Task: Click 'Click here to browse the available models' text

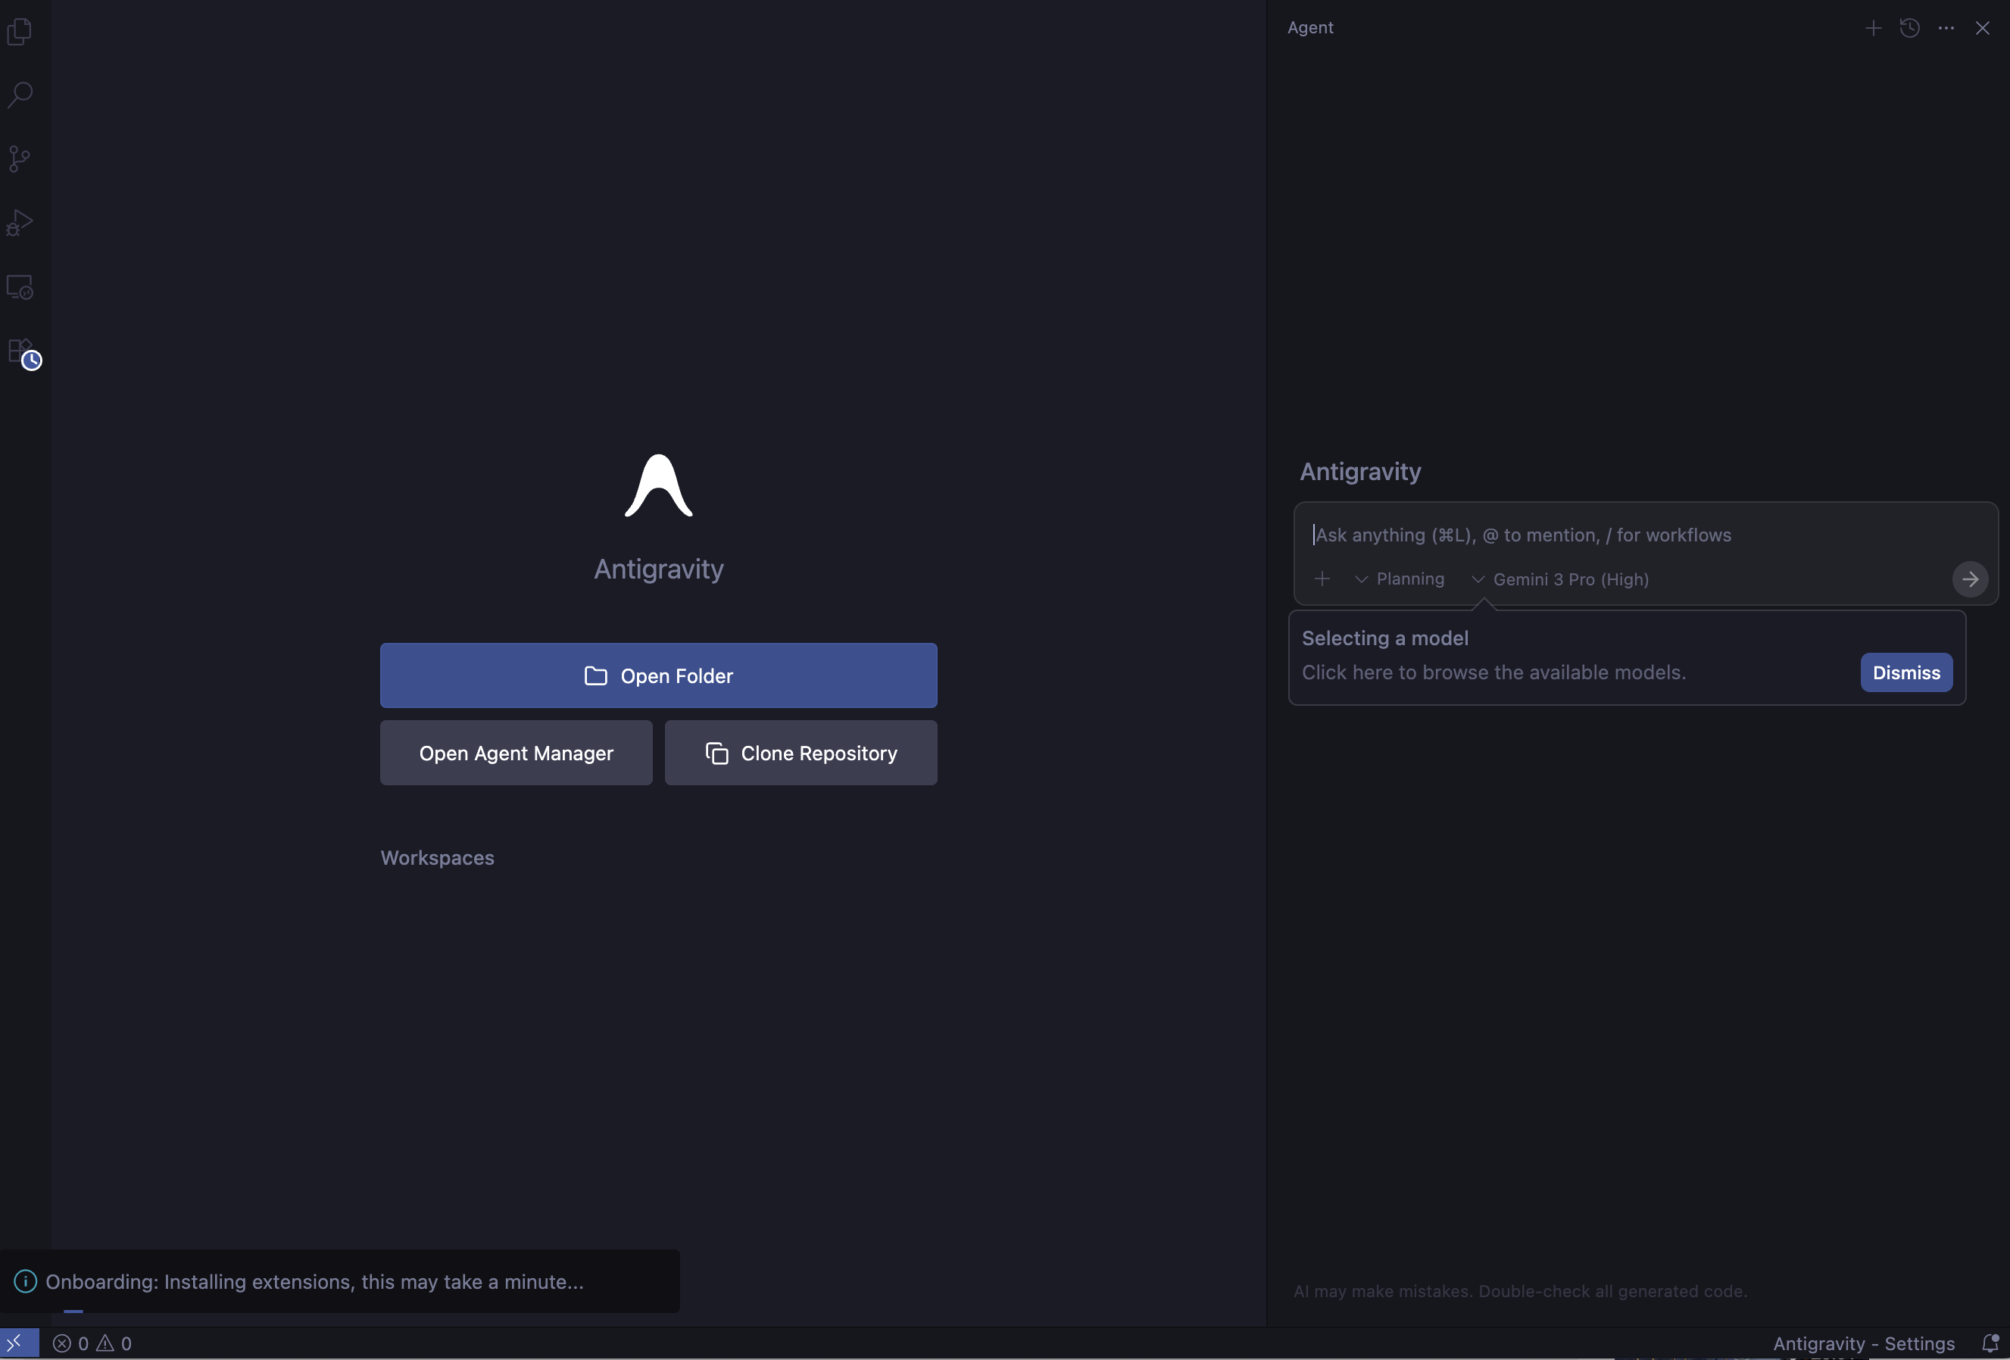Action: [x=1493, y=672]
